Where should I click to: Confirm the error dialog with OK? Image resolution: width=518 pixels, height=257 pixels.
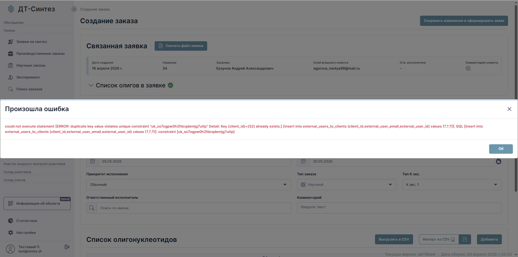click(501, 149)
